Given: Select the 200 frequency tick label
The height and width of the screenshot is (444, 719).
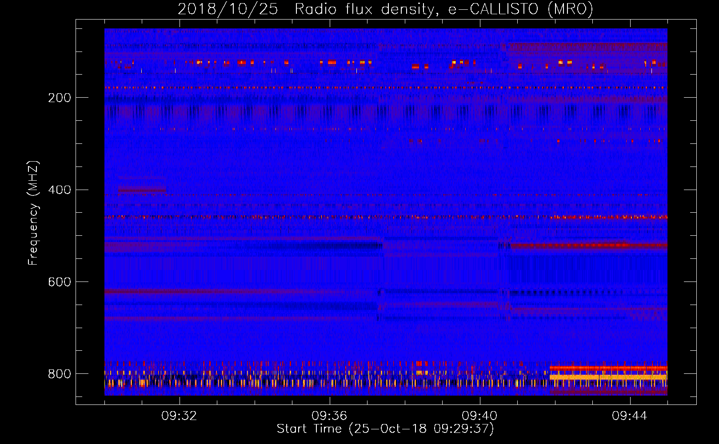Looking at the screenshot, I should coord(60,98).
